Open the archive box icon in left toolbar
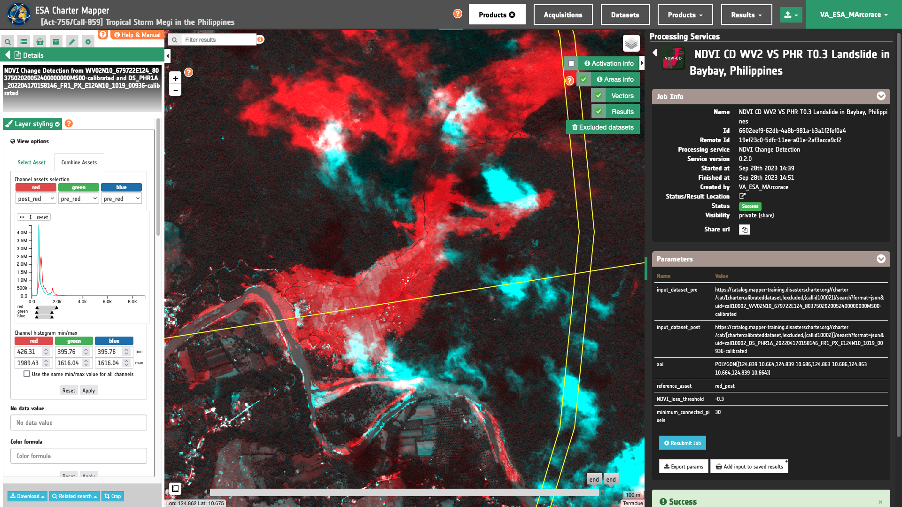This screenshot has height=507, width=902. click(56, 42)
